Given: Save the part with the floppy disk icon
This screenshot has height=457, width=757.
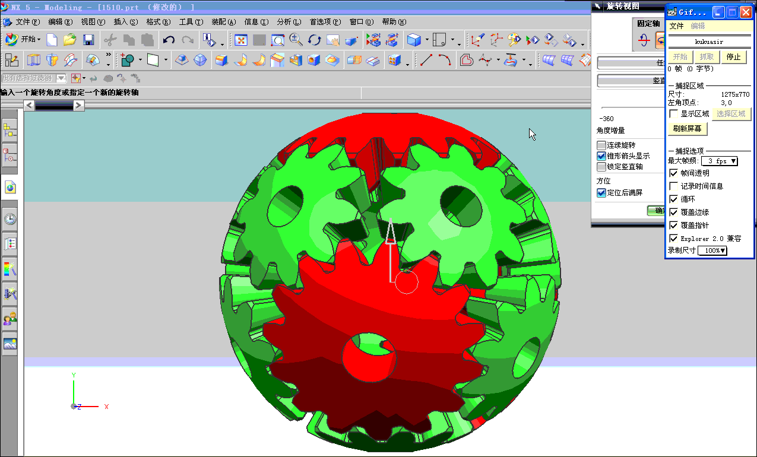Looking at the screenshot, I should [88, 40].
